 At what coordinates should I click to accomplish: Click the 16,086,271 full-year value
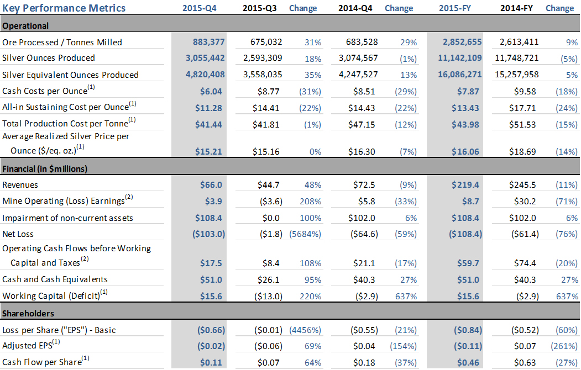(459, 75)
